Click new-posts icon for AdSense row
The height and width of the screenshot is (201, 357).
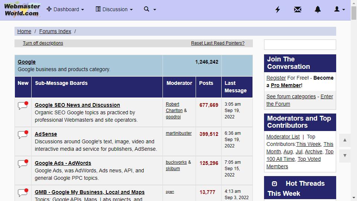coord(23,134)
